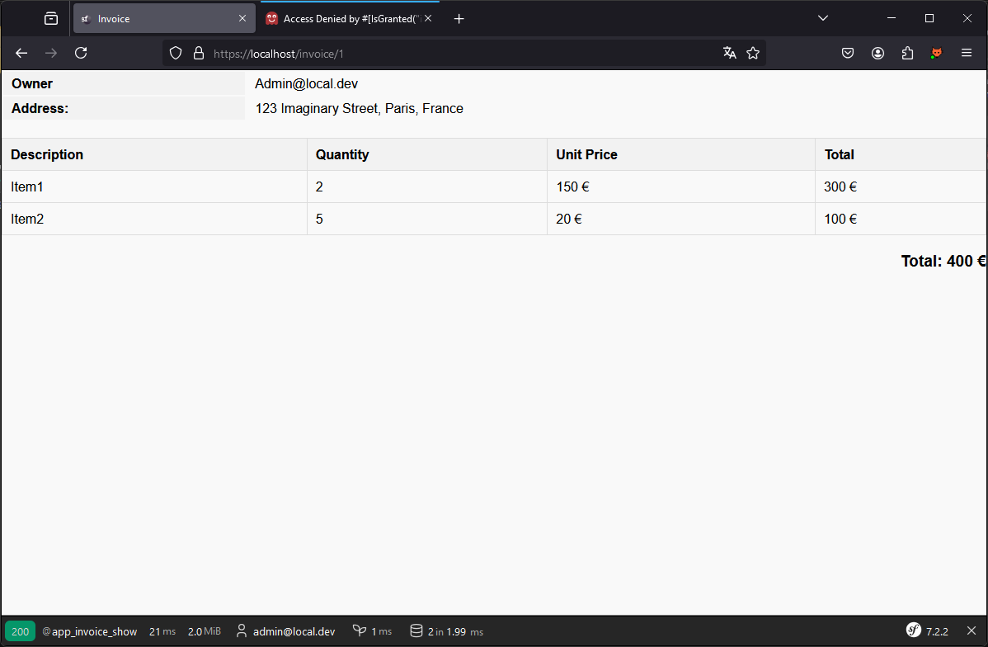
Task: Click the Save to Pocket icon
Action: 848,53
